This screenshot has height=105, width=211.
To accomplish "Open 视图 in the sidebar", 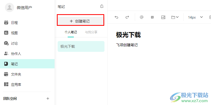I will 14,33.
